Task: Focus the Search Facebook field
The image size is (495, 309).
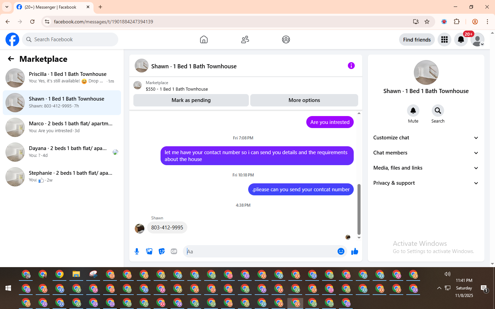Action: (70, 39)
